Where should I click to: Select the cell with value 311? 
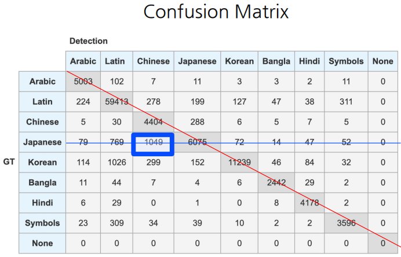[x=347, y=102]
